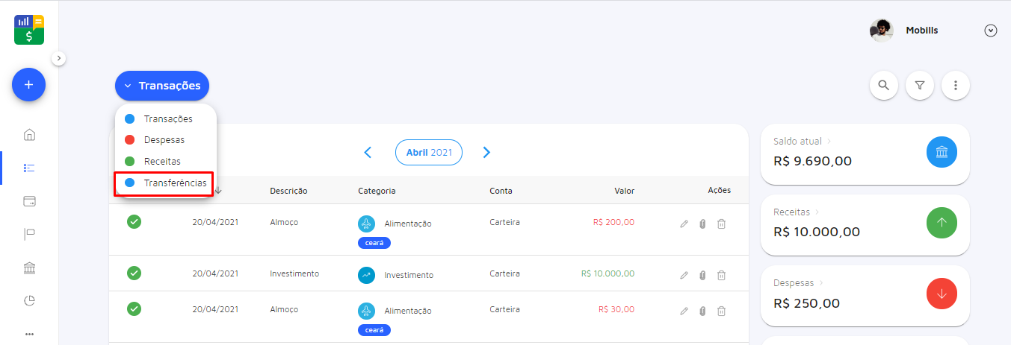Toggle paid status of Investimento transaction
Viewport: 1011px width, 345px height.
[134, 273]
